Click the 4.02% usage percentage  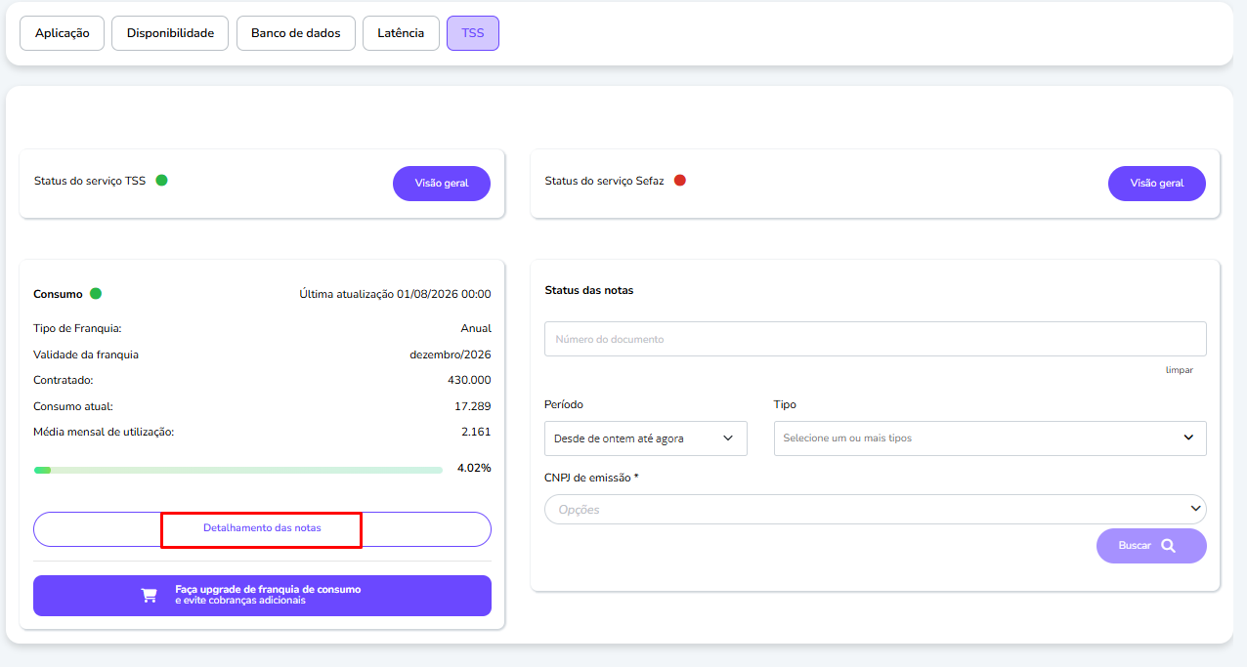click(474, 468)
